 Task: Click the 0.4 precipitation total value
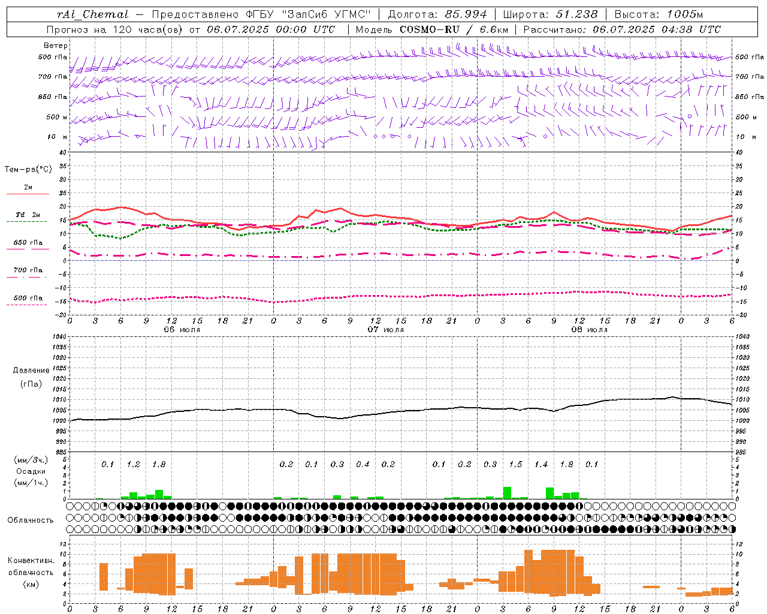pos(363,464)
